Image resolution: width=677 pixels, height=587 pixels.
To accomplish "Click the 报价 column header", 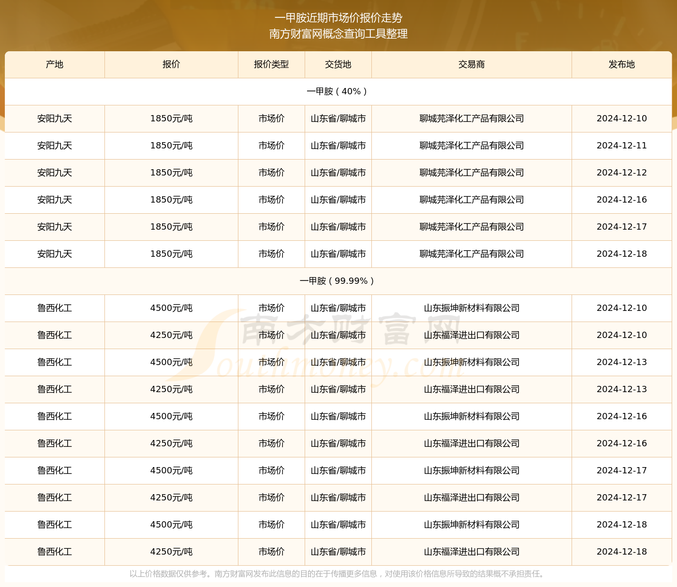I will [171, 64].
